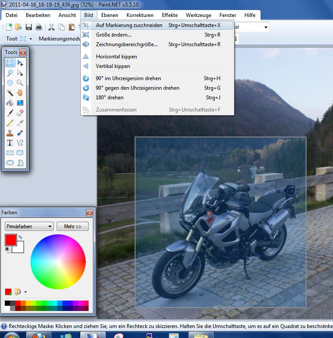This screenshot has height=338, width=333.
Task: Click the Save icon in the toolbar
Action: 28,27
